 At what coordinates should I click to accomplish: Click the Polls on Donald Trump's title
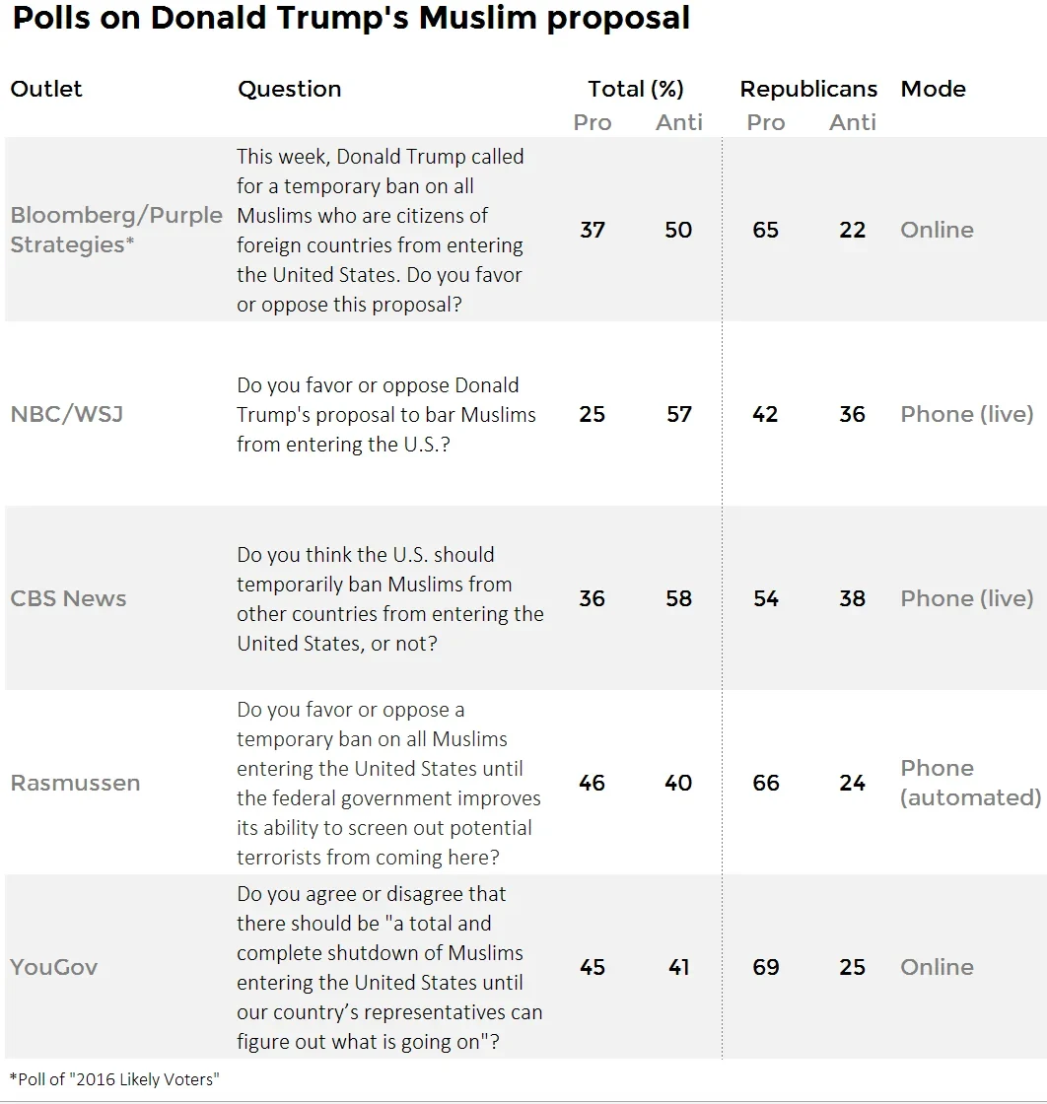351,19
